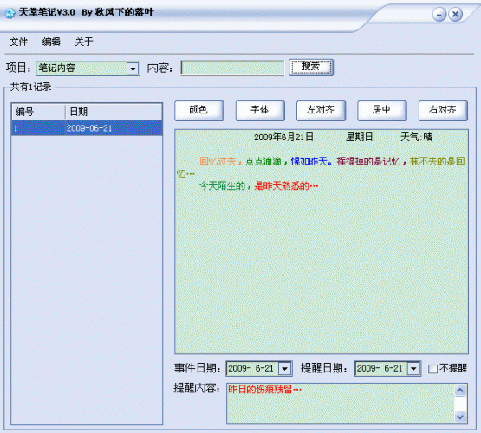Click the 颜色 button
Image resolution: width=481 pixels, height=433 pixels.
tap(199, 110)
